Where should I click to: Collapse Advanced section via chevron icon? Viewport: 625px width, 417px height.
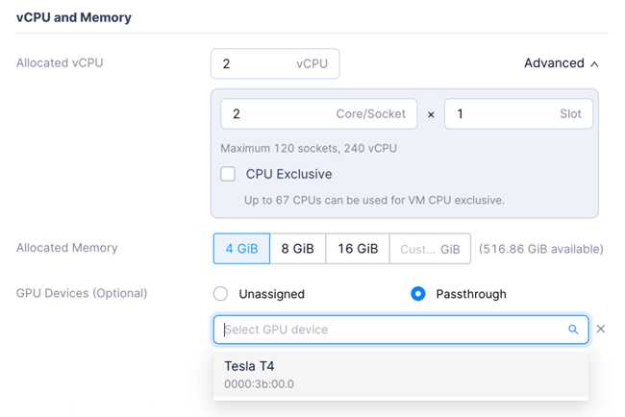click(594, 64)
